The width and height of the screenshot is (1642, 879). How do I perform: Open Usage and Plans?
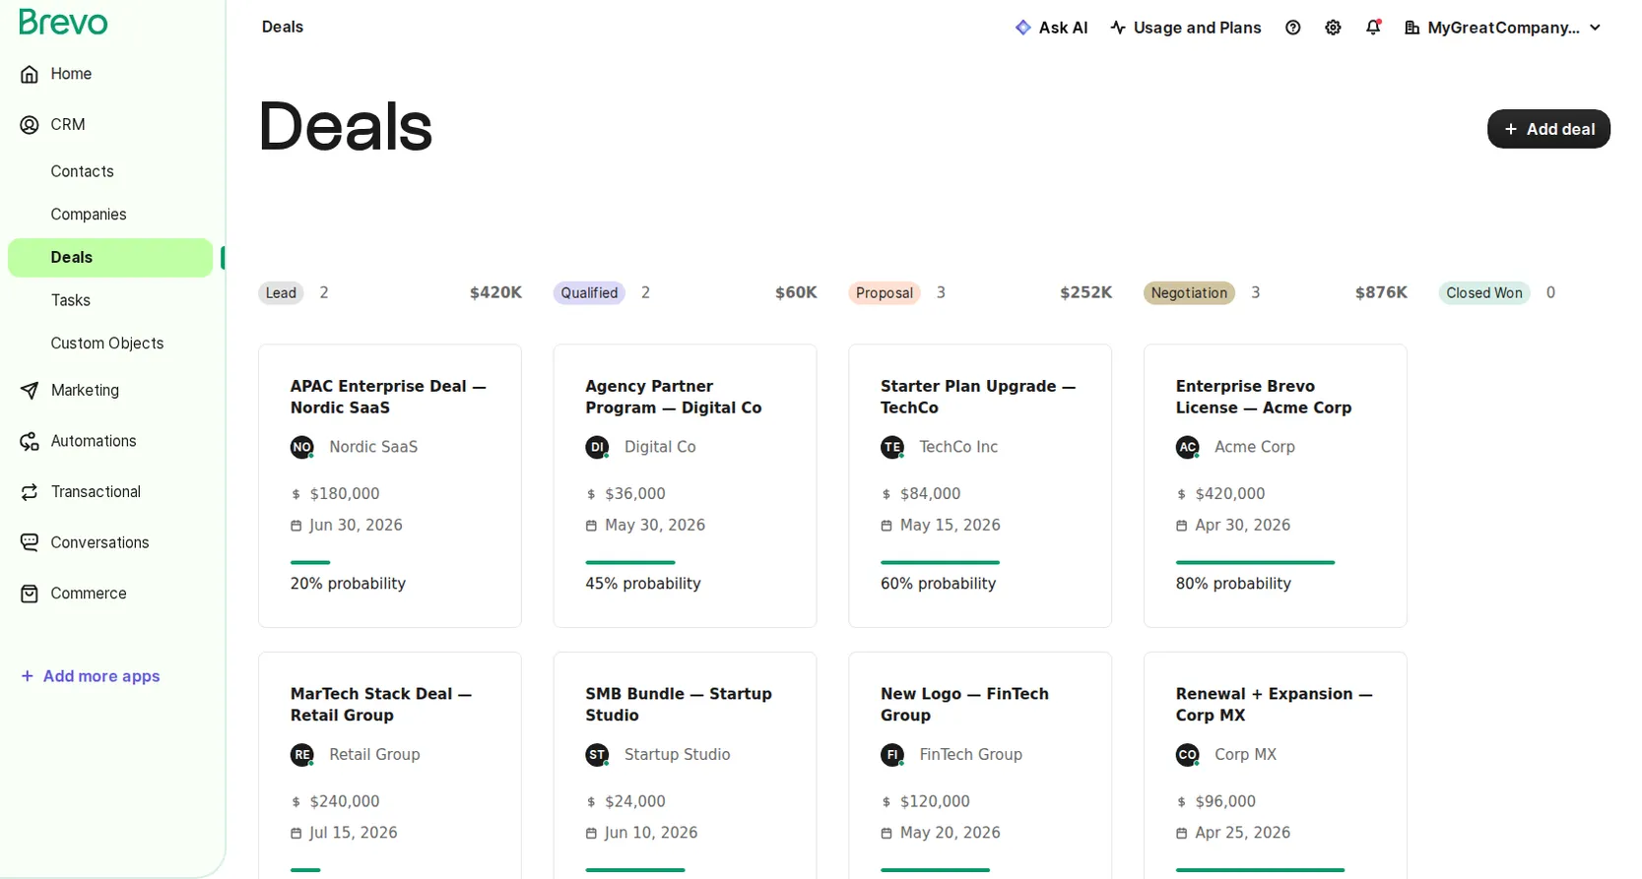[1186, 28]
